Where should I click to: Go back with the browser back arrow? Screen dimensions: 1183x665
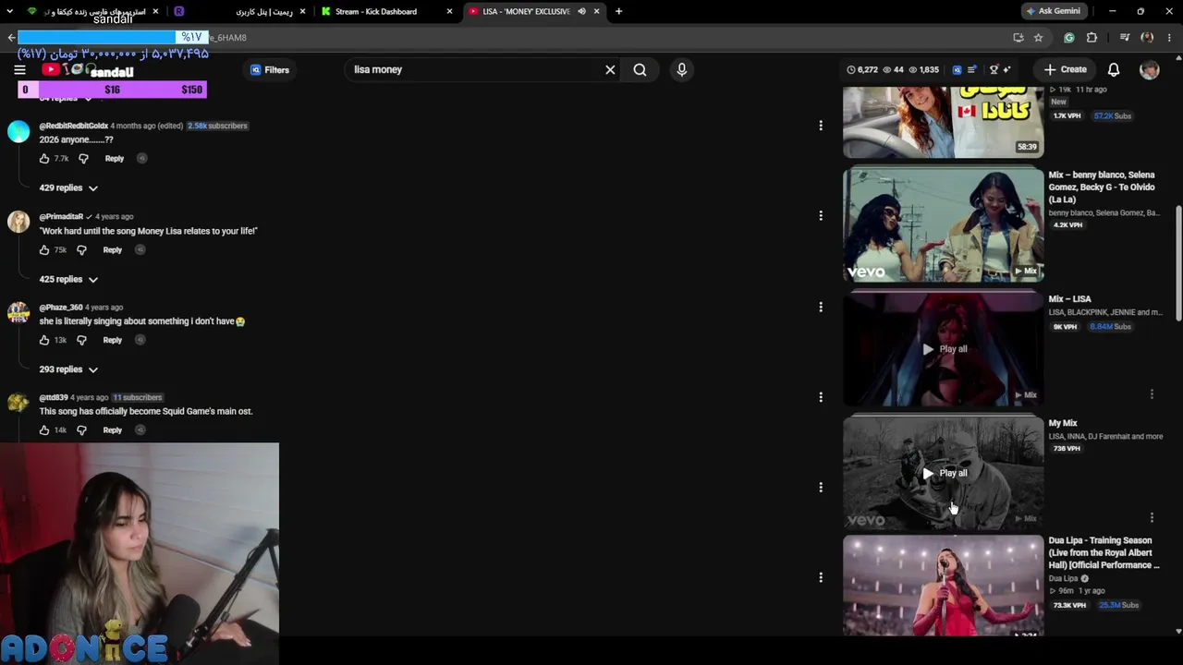11,38
